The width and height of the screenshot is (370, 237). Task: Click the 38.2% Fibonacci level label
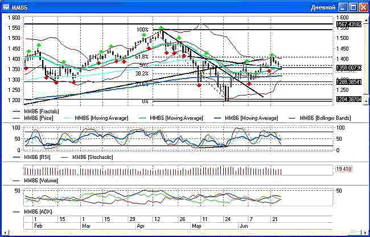tap(142, 74)
